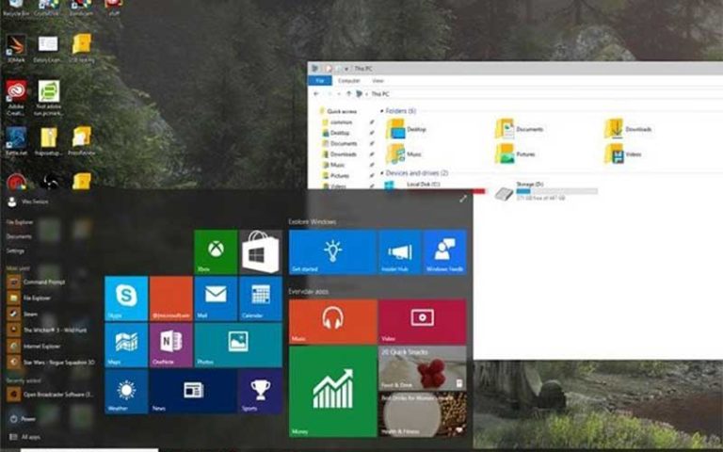Open the Health & Fitness tile
The width and height of the screenshot is (723, 452).
[423, 414]
